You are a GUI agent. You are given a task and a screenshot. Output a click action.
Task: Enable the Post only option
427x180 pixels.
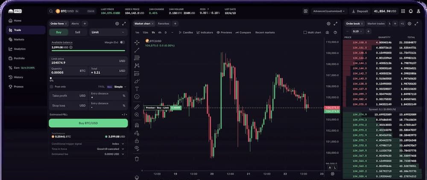(x=51, y=87)
